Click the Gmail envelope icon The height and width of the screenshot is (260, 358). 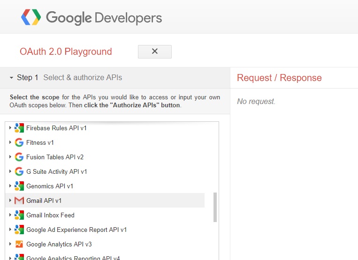pyautogui.click(x=19, y=201)
